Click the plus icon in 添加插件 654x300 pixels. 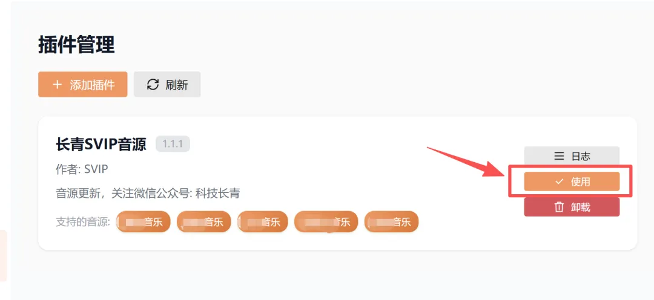pyautogui.click(x=57, y=85)
